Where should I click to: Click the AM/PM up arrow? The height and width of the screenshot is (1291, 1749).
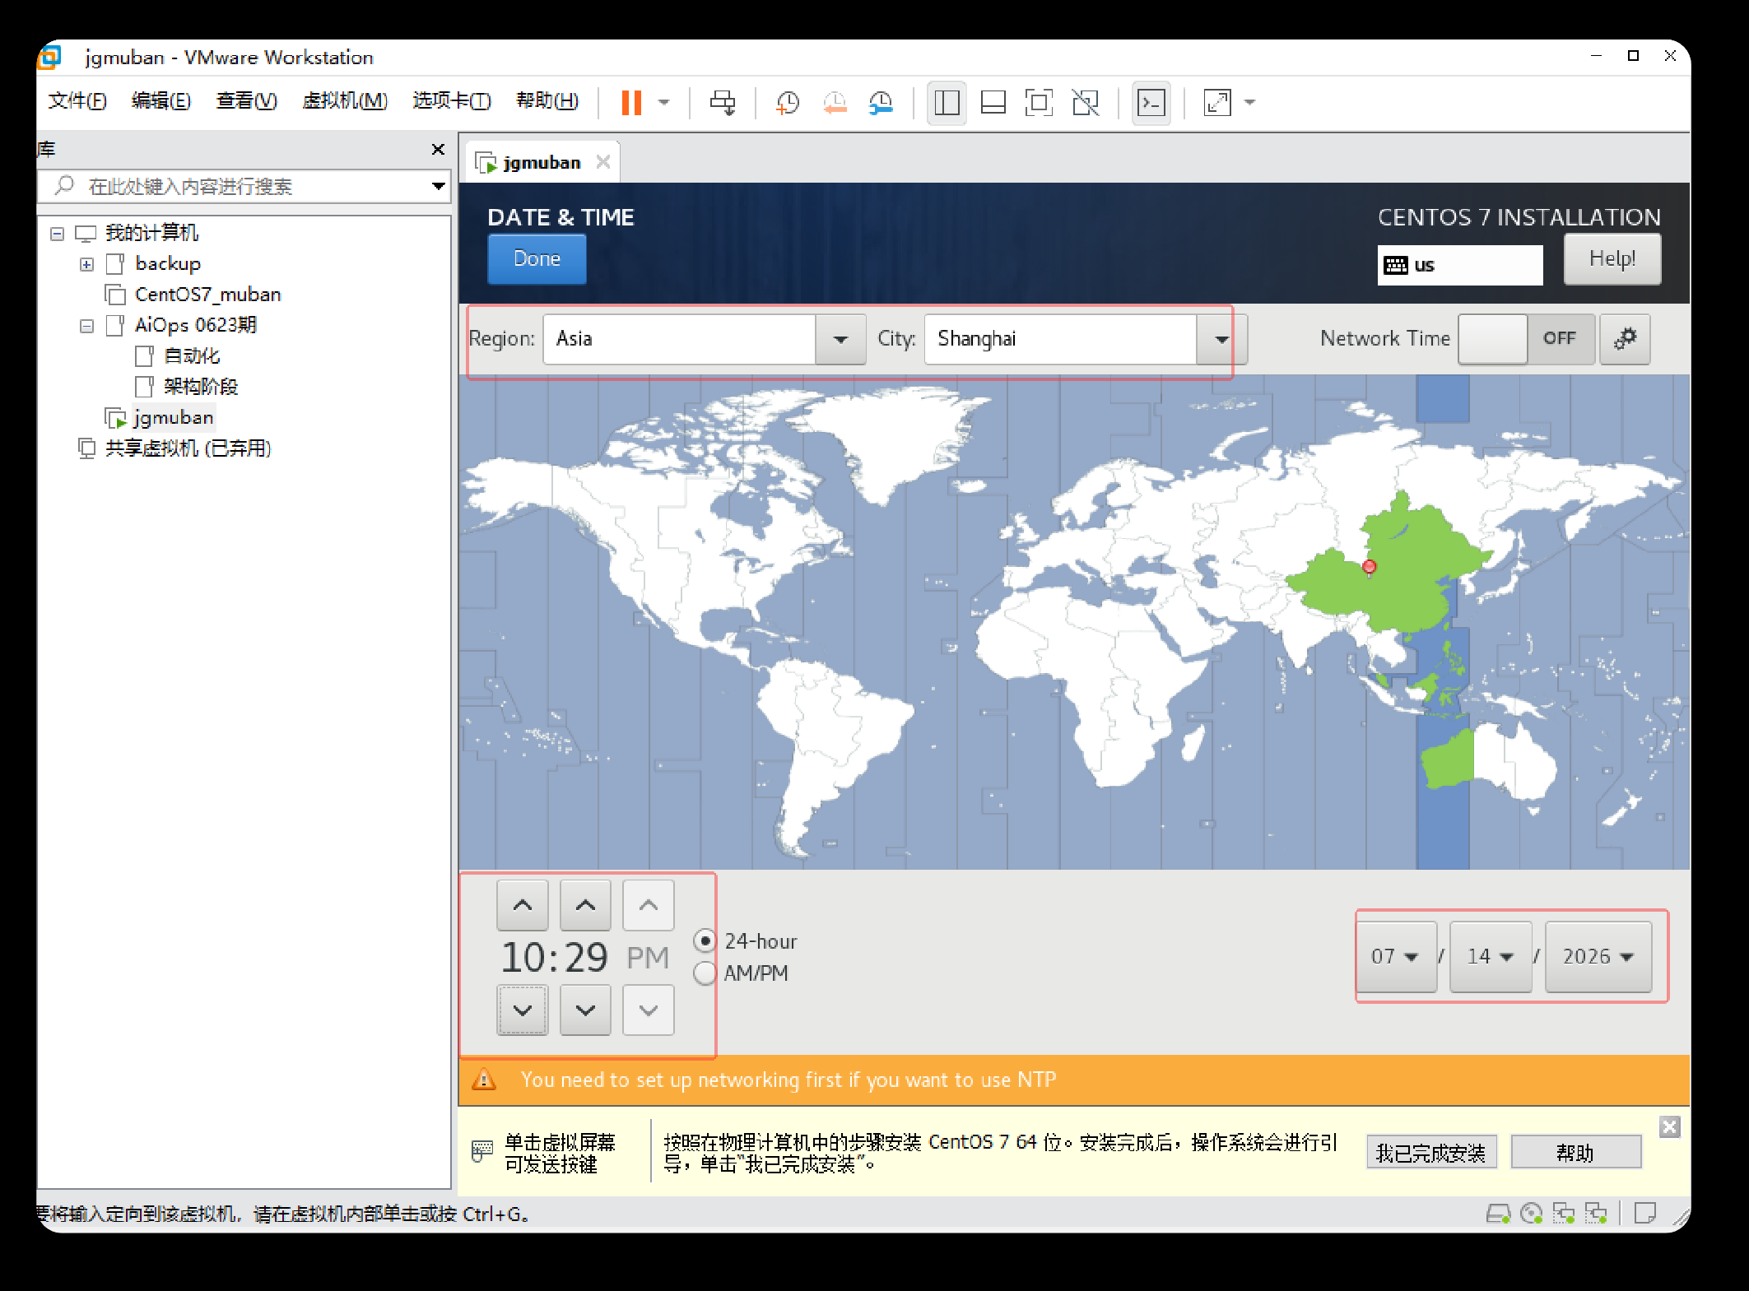(x=649, y=906)
